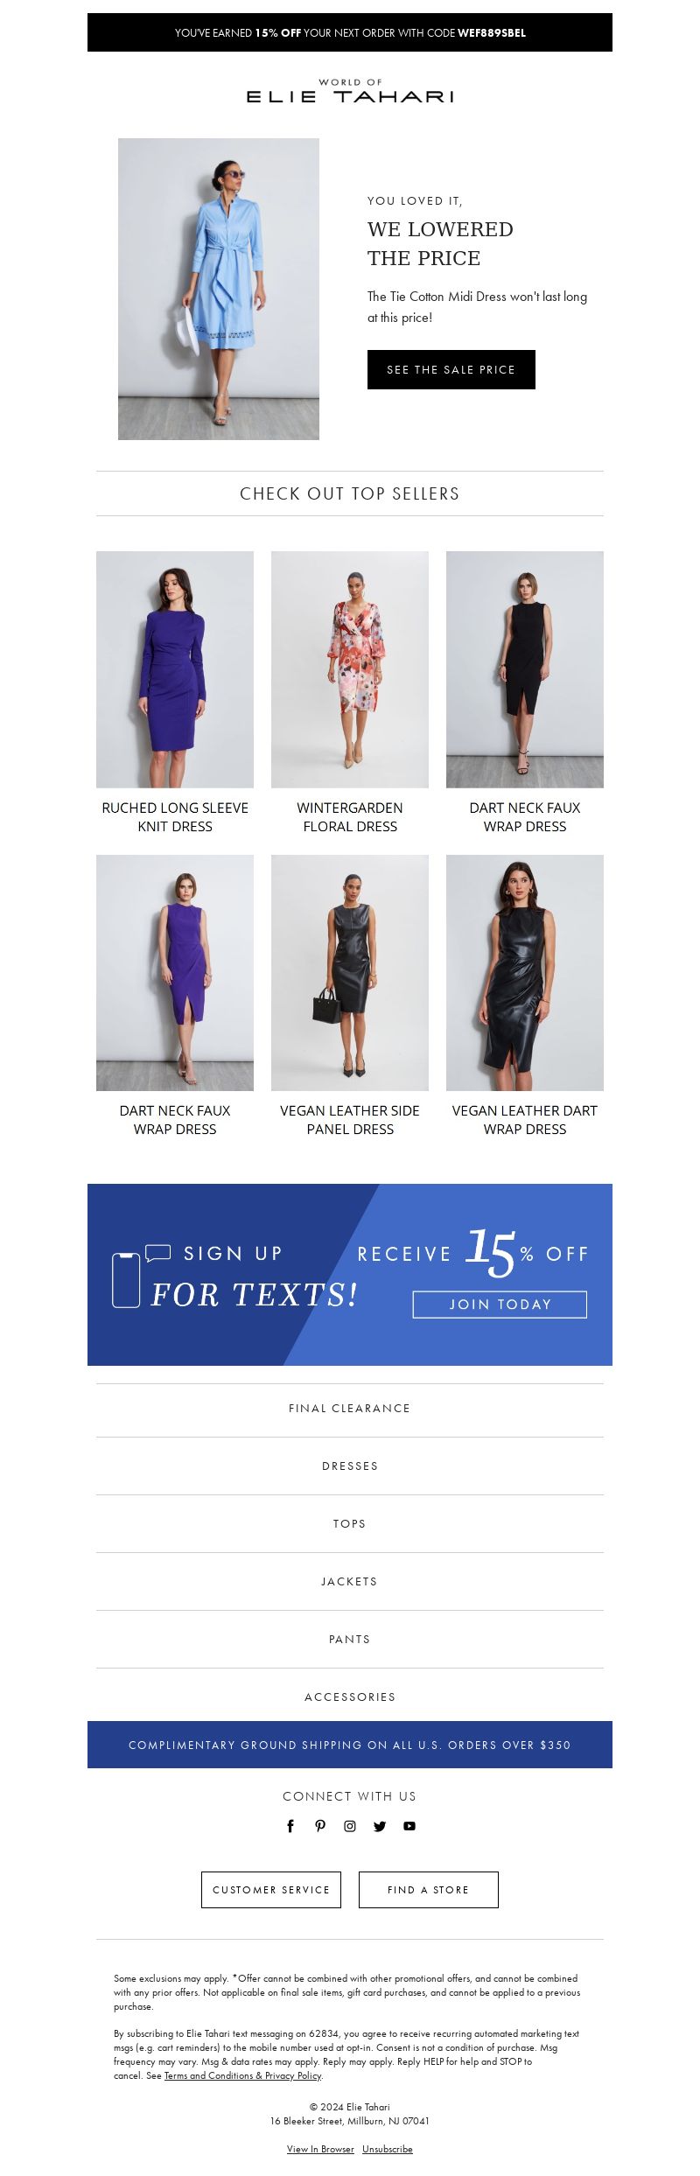
Task: Open the Customer Service button
Action: click(271, 1889)
